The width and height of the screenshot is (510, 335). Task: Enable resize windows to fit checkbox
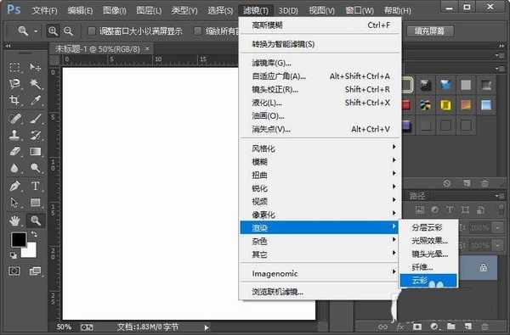tap(92, 31)
